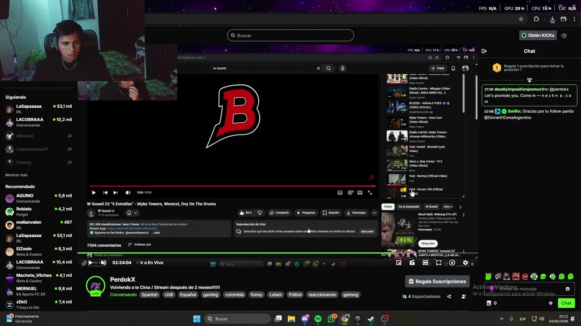Select the Fútbol tag
581x326 pixels.
[295, 295]
